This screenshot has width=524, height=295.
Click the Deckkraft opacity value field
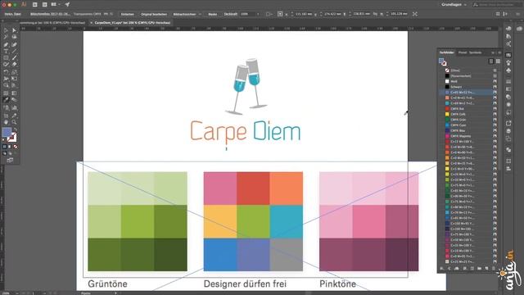[x=247, y=14]
